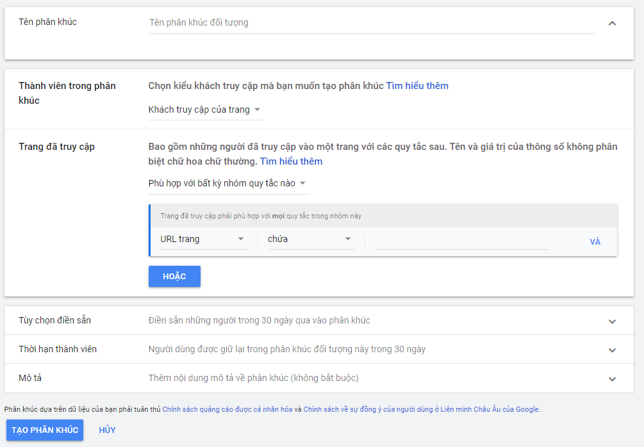Click the "HỦY" button to cancel
Image resolution: width=644 pixels, height=447 pixels.
click(x=107, y=430)
